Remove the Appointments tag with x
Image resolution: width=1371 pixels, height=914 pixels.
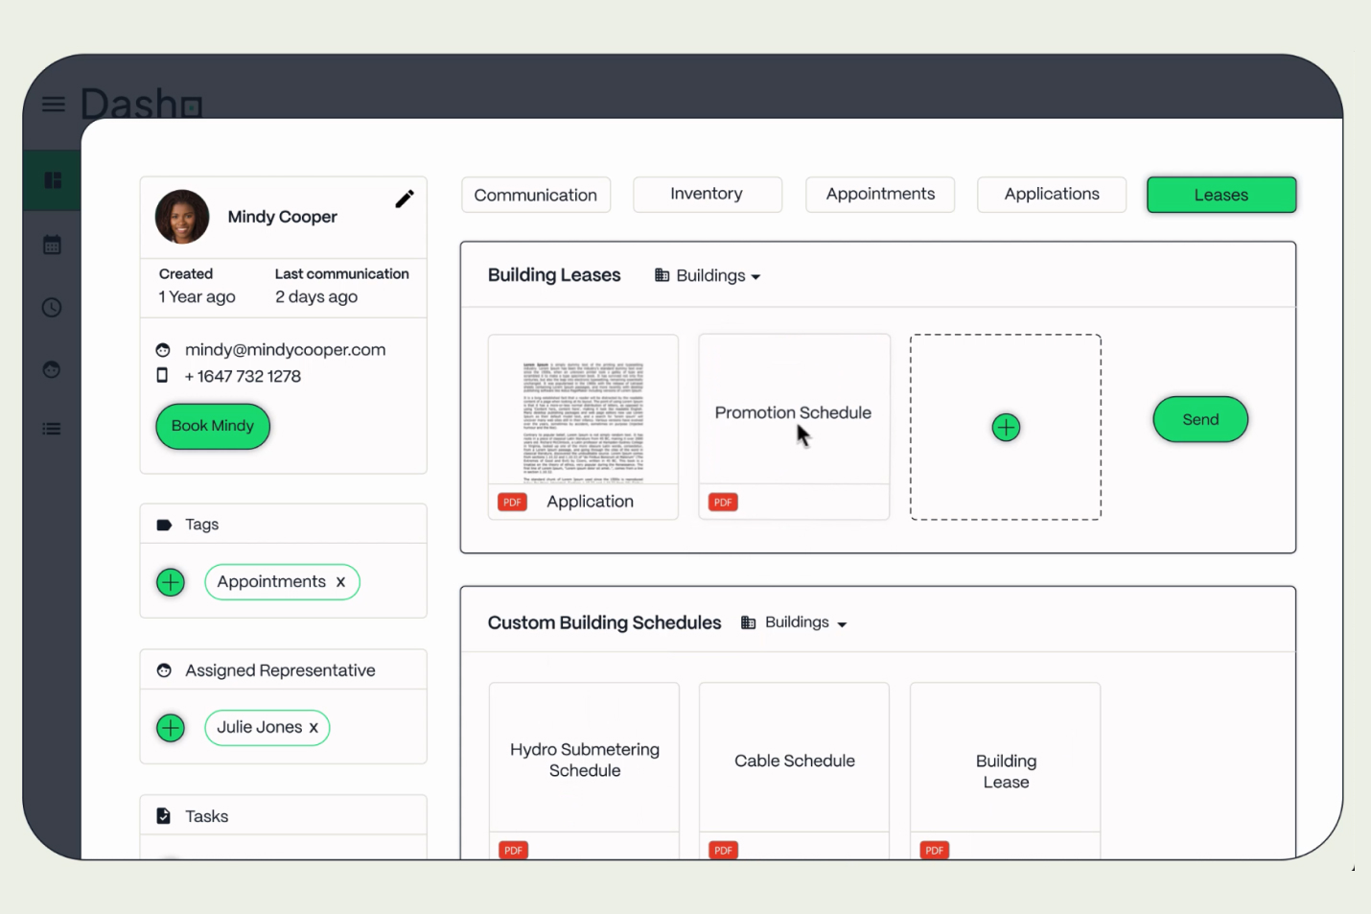point(340,582)
